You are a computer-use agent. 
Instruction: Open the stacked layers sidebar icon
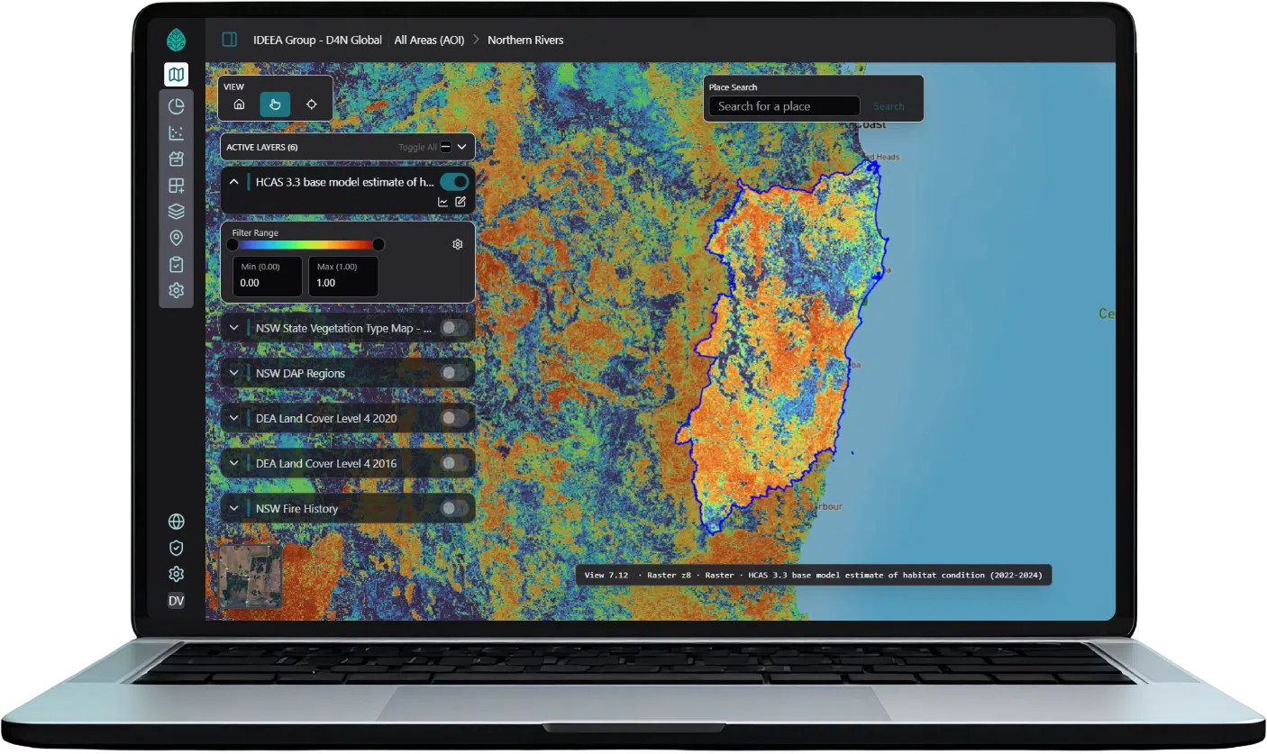177,212
